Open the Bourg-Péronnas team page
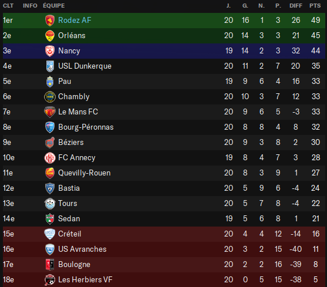Image resolution: width=327 pixels, height=287 pixels. click(x=86, y=127)
